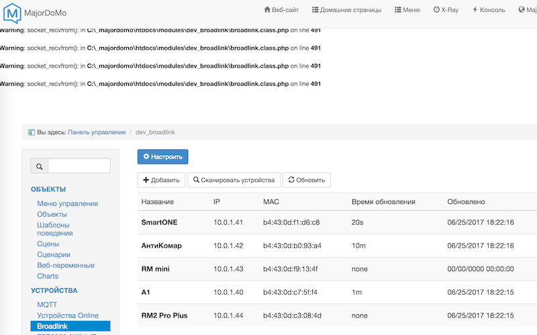
Task: Open Веб-переменные sidebar link
Action: coord(65,265)
